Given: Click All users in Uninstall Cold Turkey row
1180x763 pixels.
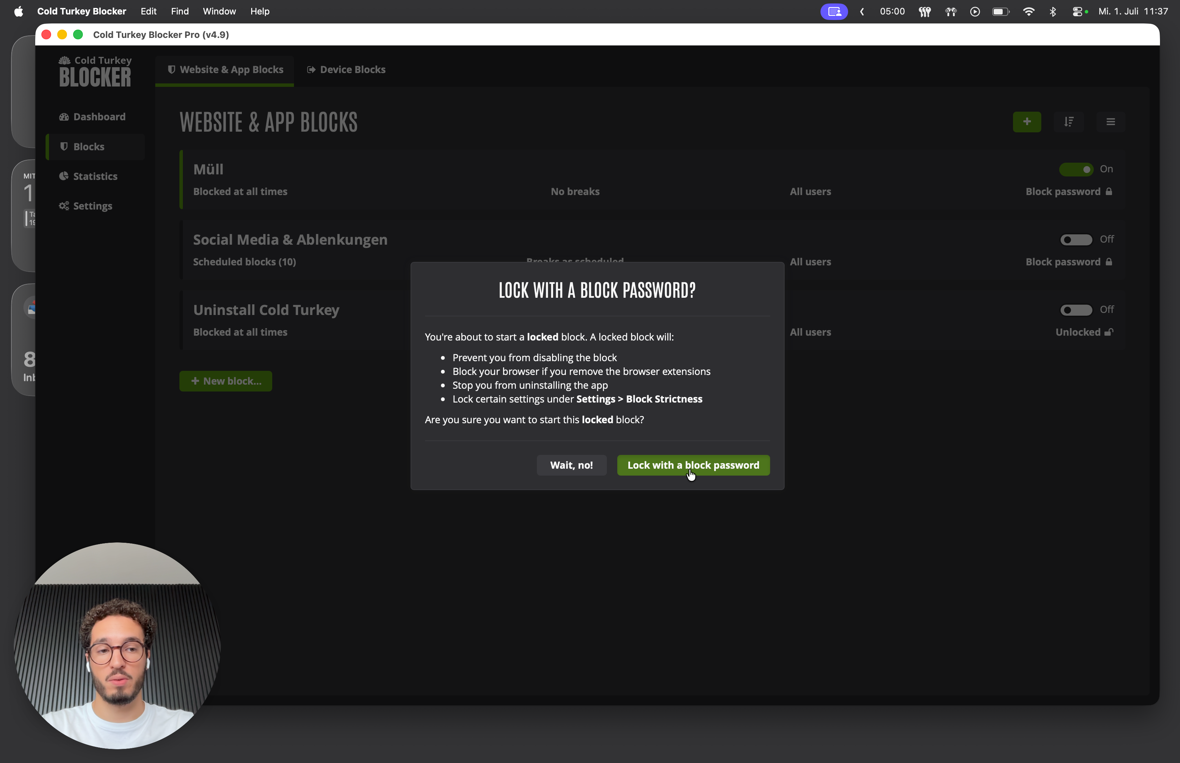Looking at the screenshot, I should 810,332.
